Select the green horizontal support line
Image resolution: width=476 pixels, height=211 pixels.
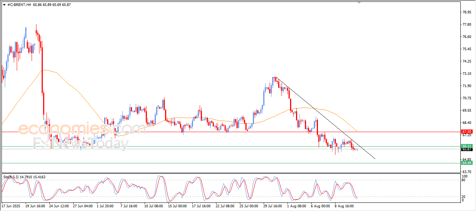pyautogui.click(x=231, y=163)
